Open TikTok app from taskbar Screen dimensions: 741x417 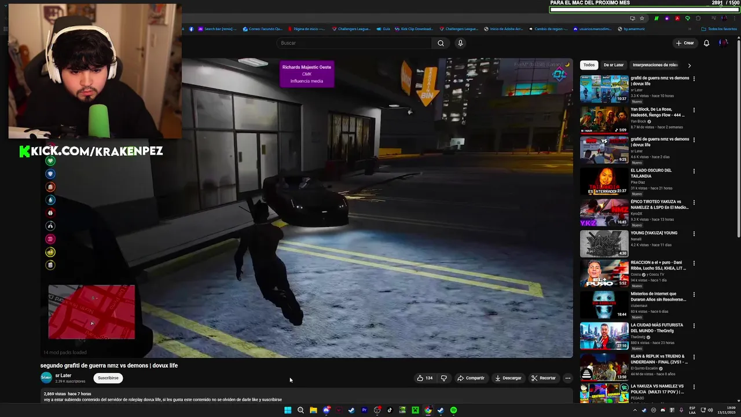[x=390, y=410]
